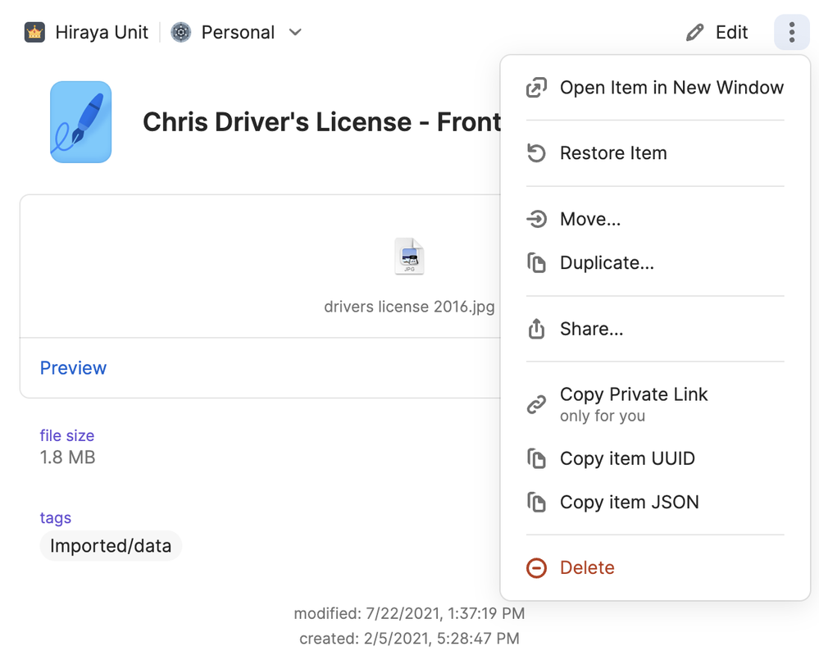The image size is (819, 669).
Task: Click the Personal vault gear icon
Action: pos(181,33)
